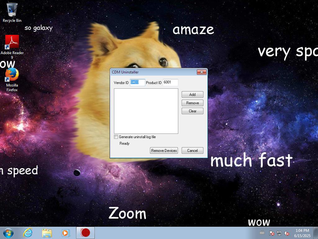Open the muted volume speaker icon

point(287,233)
